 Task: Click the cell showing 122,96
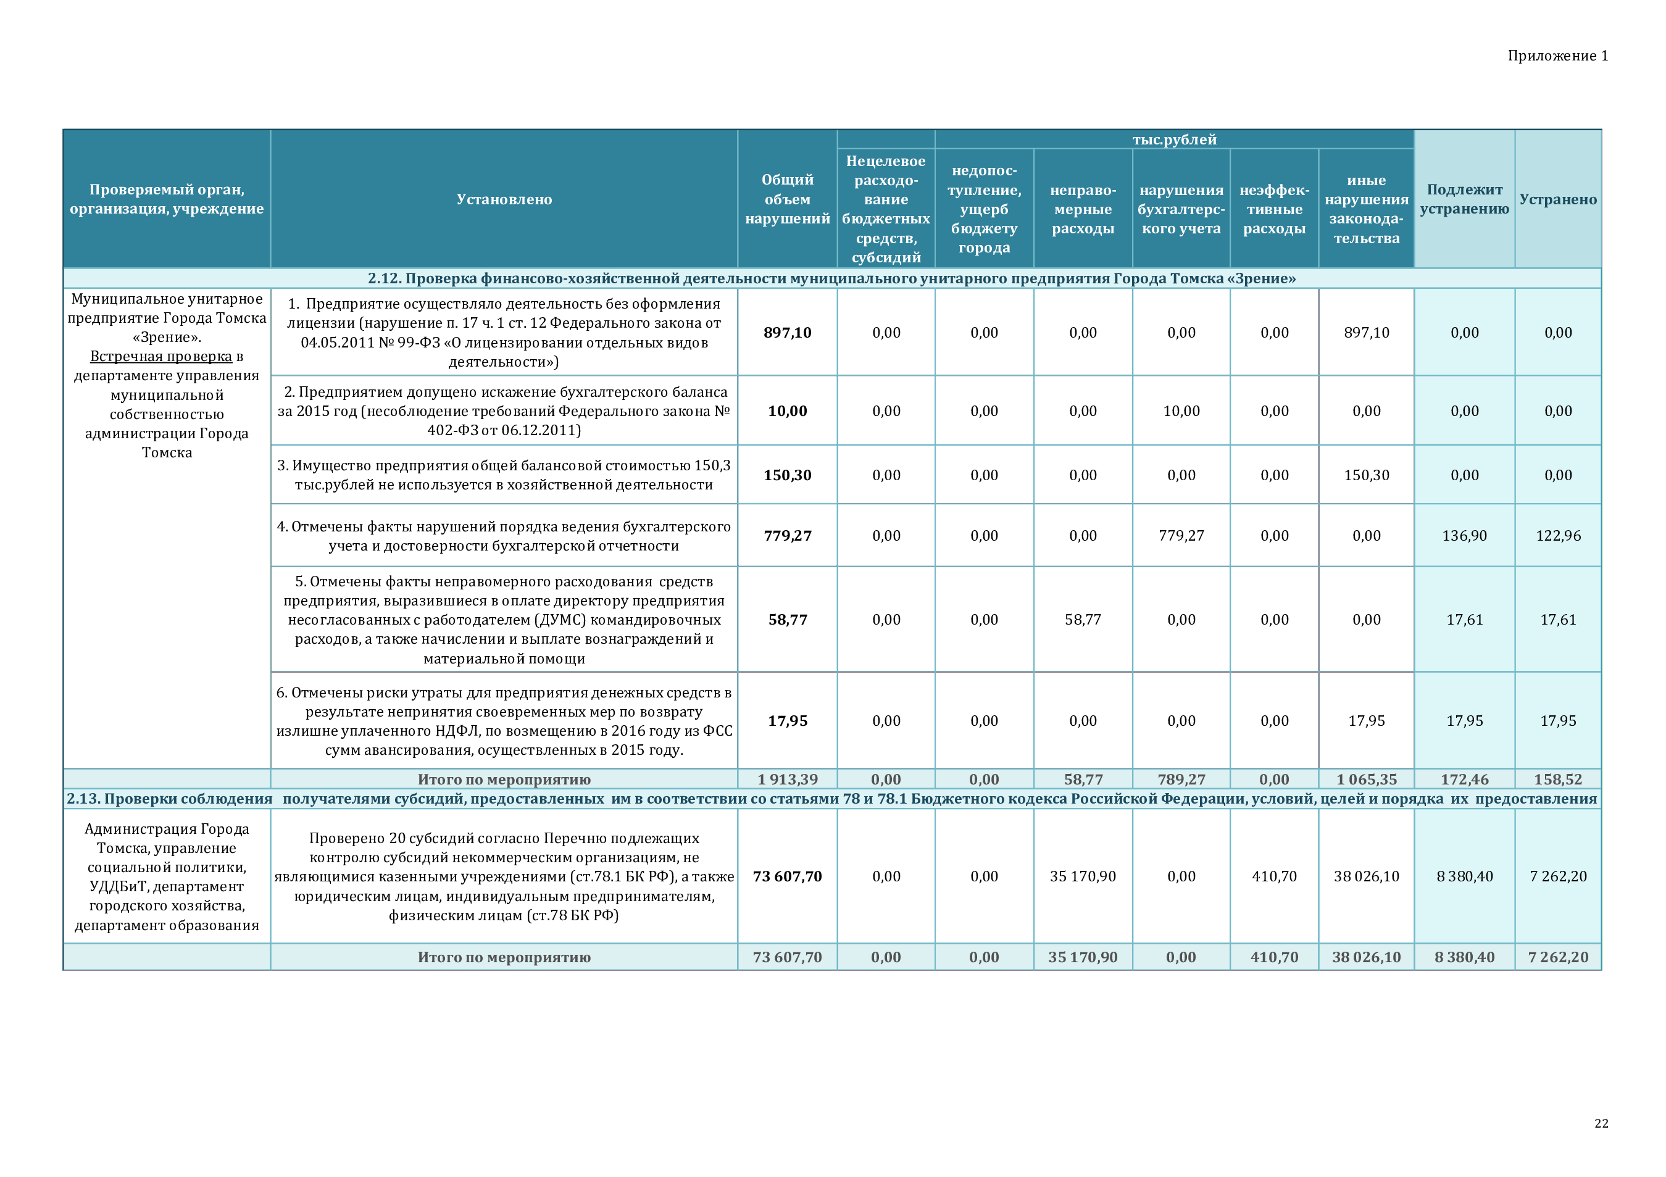1558,536
